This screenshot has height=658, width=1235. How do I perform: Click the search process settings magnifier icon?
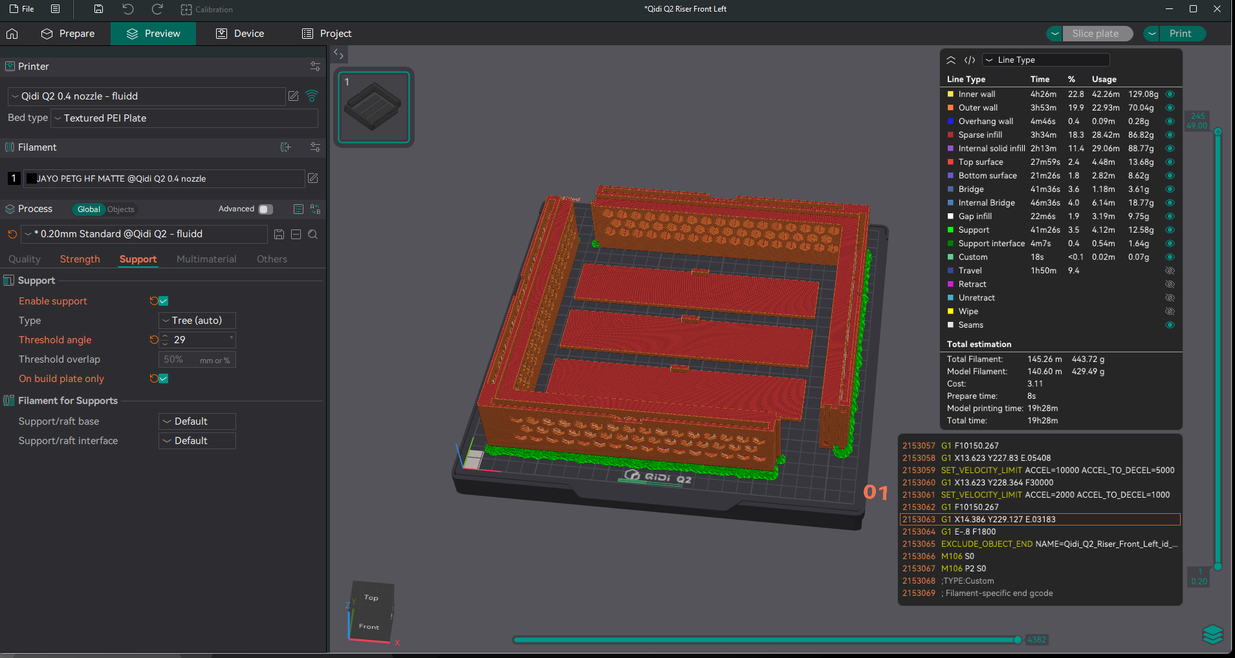tap(312, 235)
